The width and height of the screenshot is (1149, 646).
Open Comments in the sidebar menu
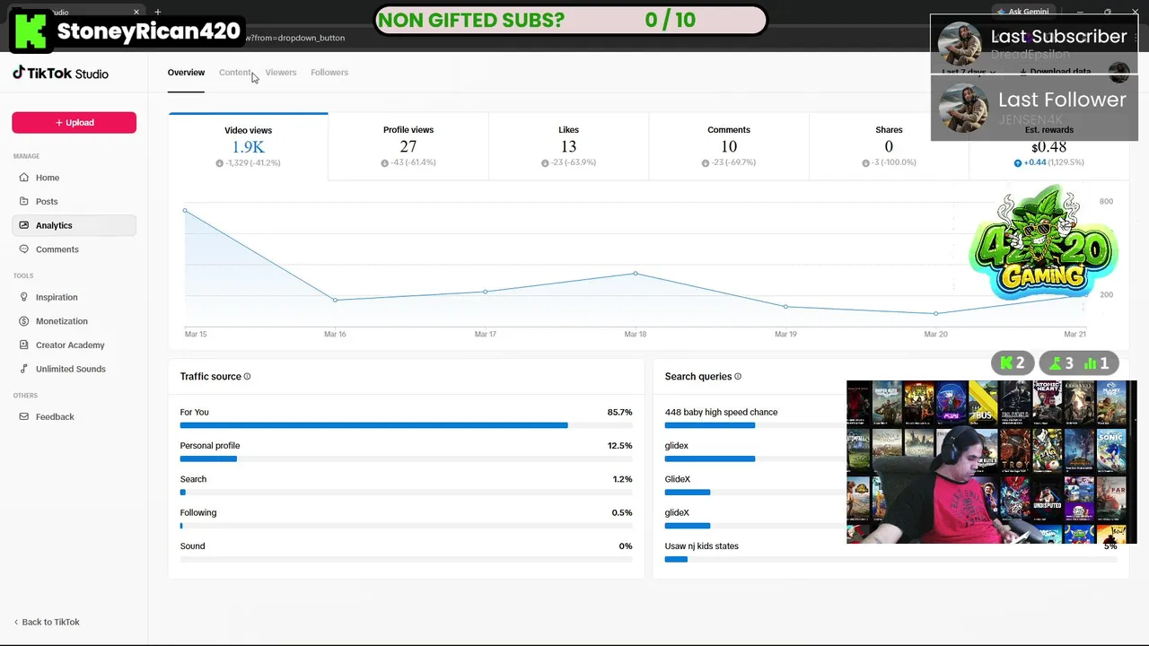click(74, 249)
